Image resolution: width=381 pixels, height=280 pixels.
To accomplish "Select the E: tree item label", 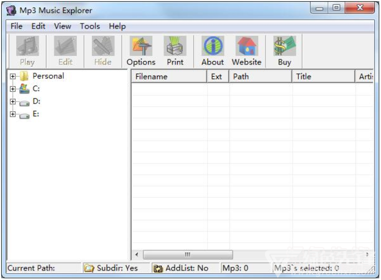I will [x=36, y=114].
